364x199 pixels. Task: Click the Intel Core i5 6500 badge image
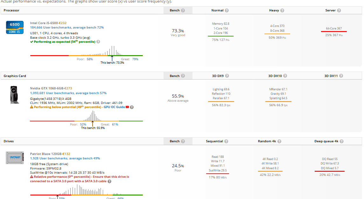[15, 28]
